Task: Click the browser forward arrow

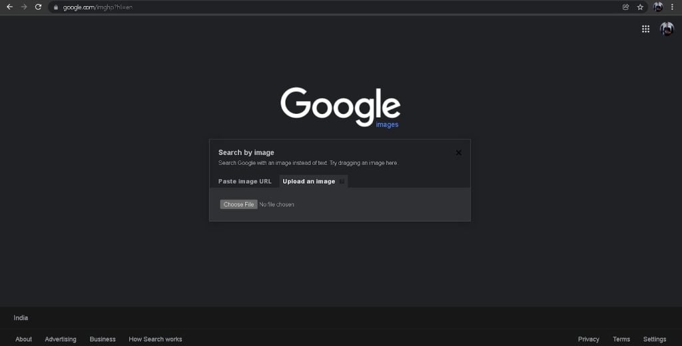Action: (x=24, y=7)
